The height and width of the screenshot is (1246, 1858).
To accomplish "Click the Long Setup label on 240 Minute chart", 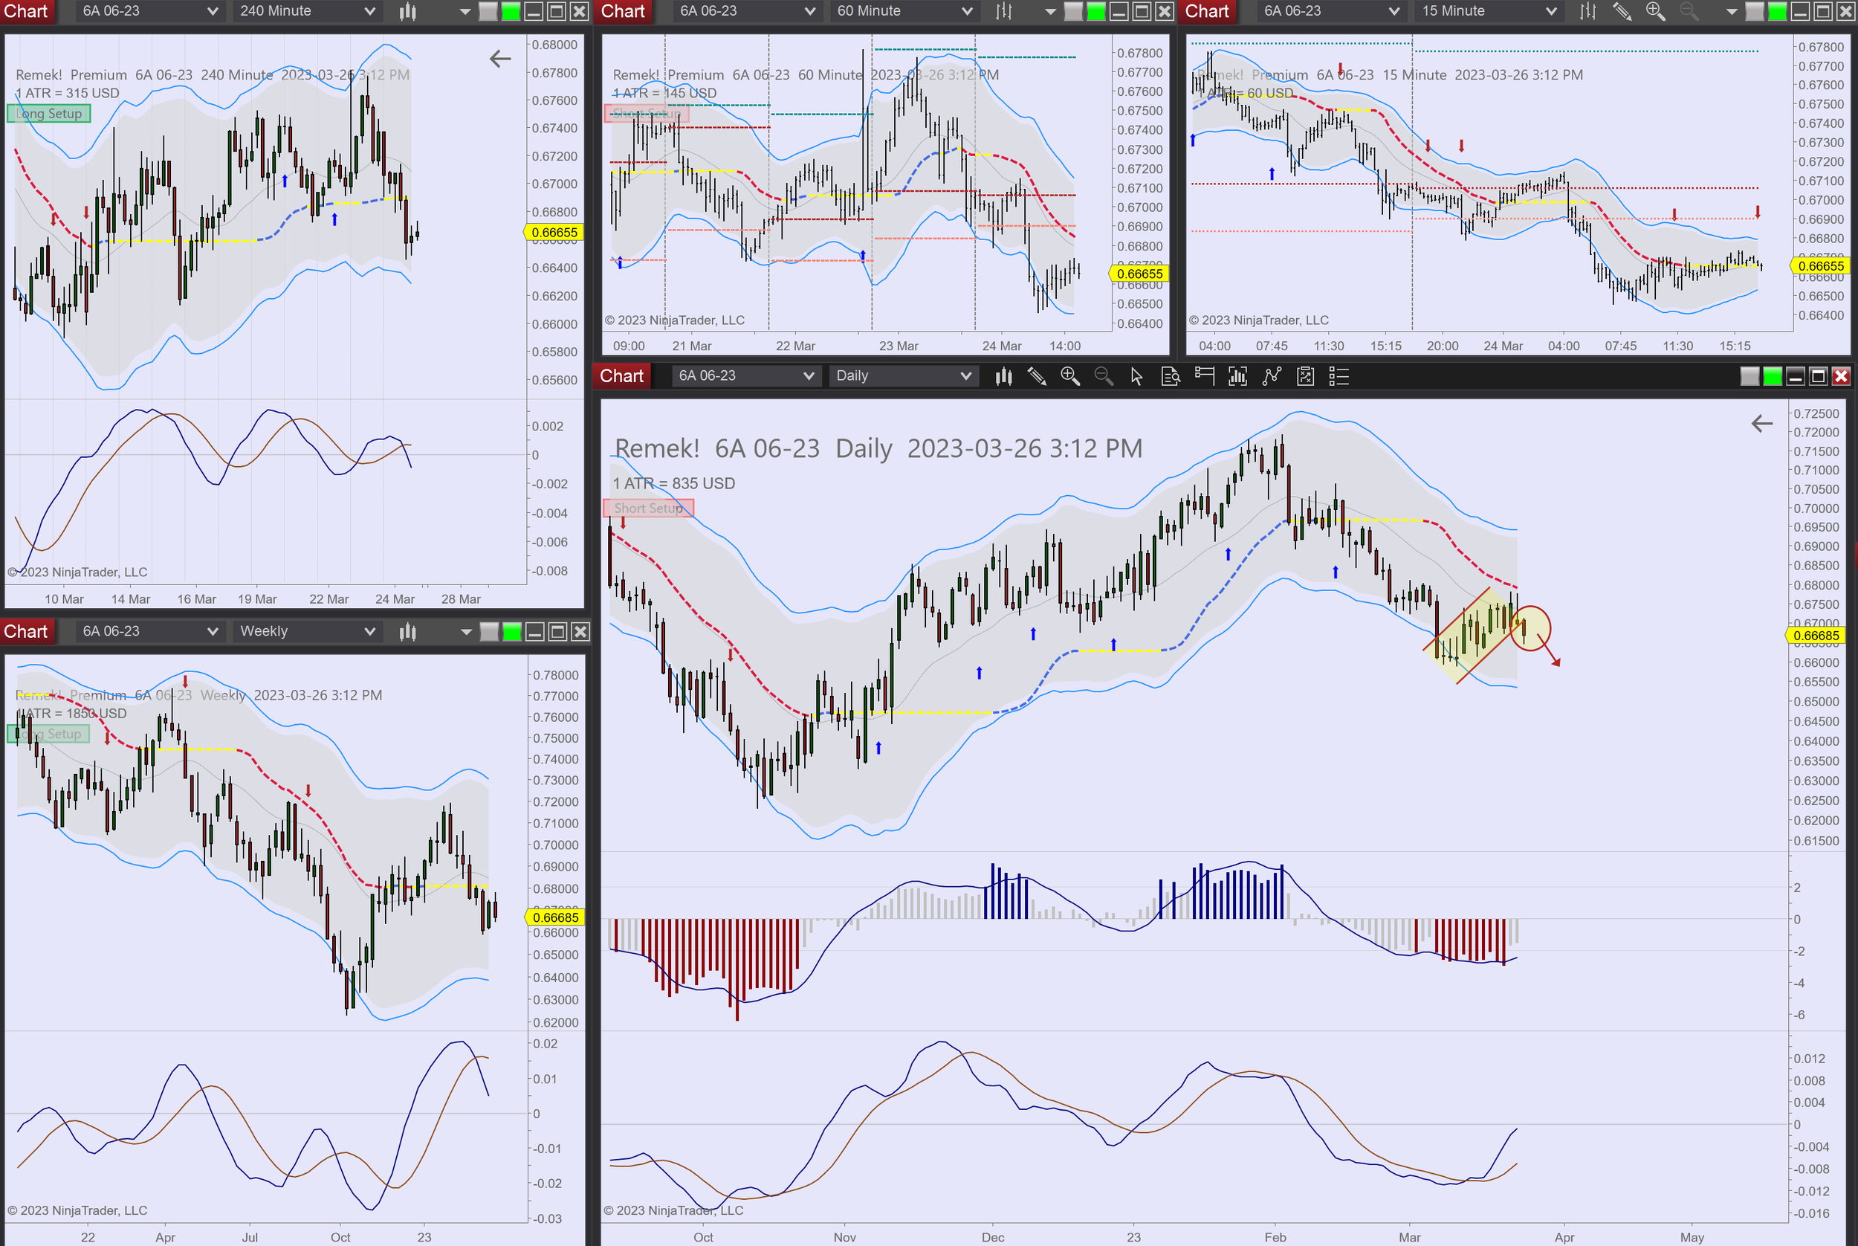I will pyautogui.click(x=49, y=114).
